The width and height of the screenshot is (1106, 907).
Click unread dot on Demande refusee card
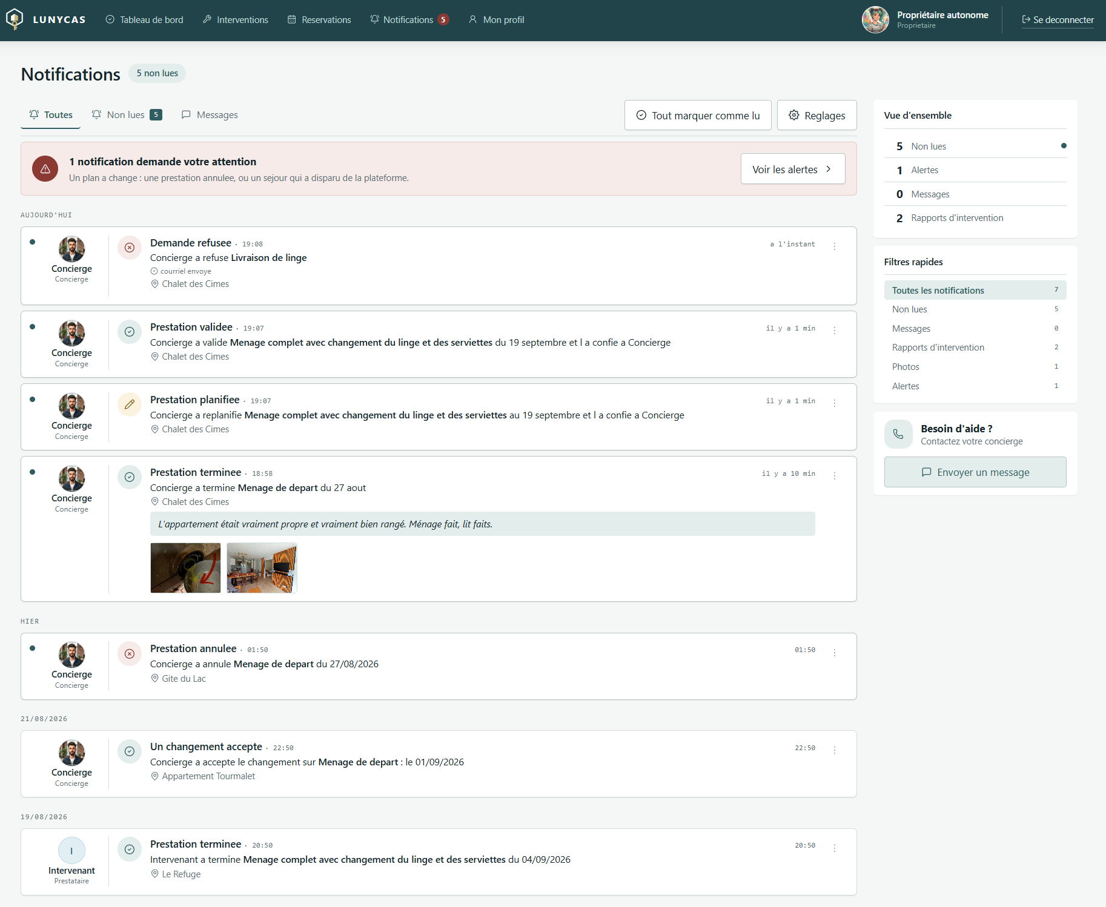(33, 242)
